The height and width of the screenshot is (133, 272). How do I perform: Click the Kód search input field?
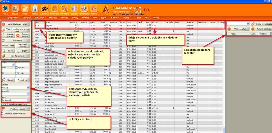(22, 65)
